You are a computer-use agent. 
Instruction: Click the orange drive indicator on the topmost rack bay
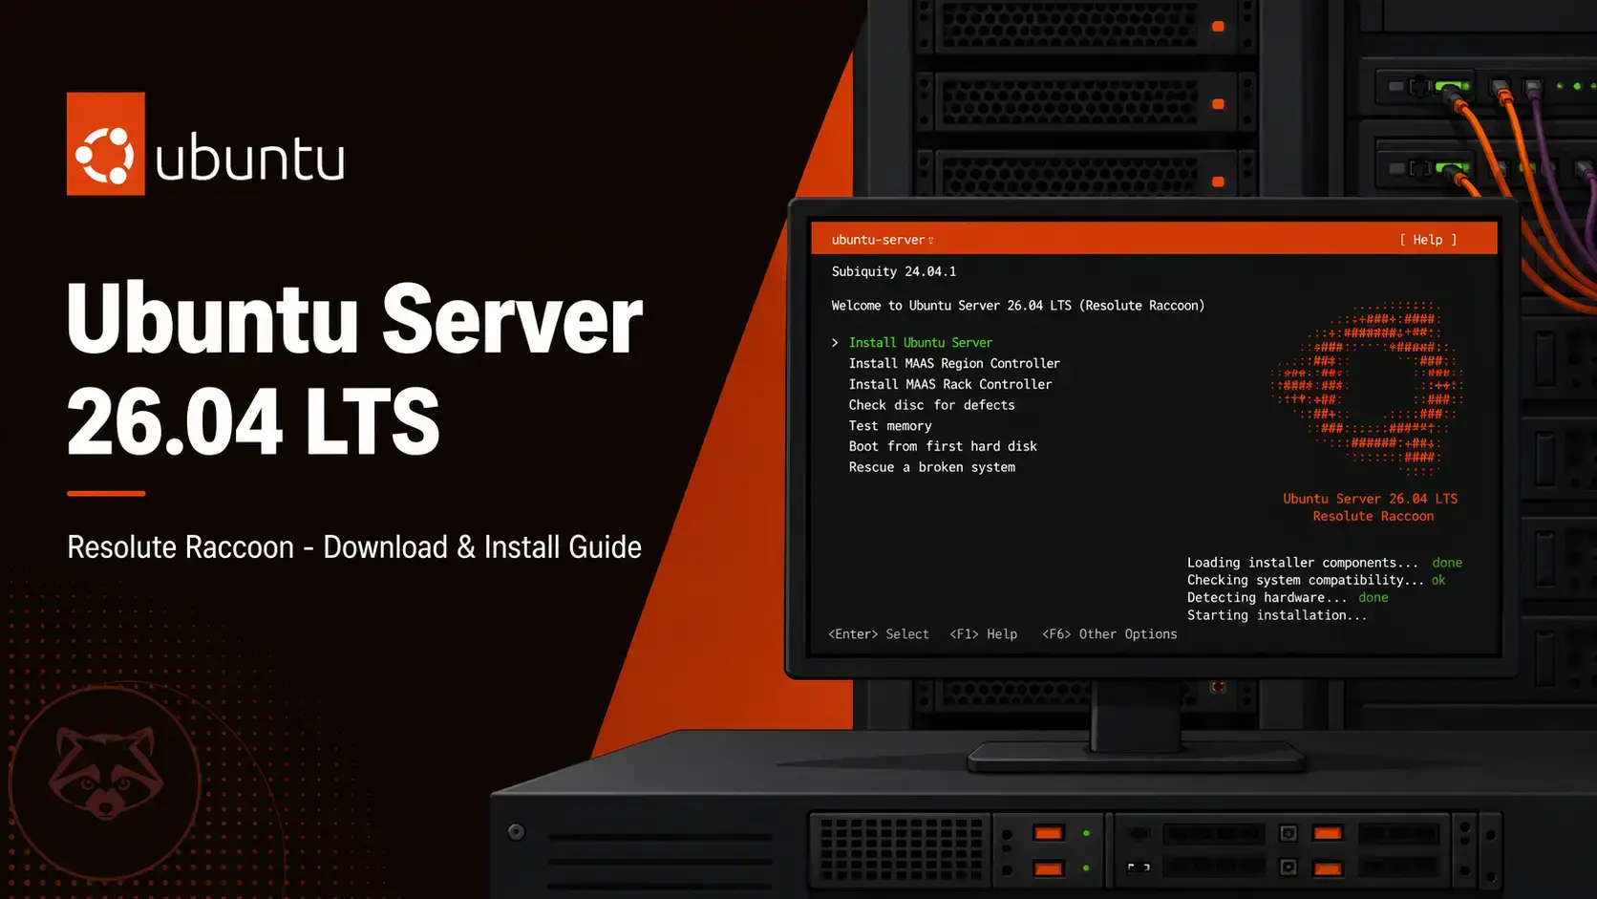coord(1219,27)
